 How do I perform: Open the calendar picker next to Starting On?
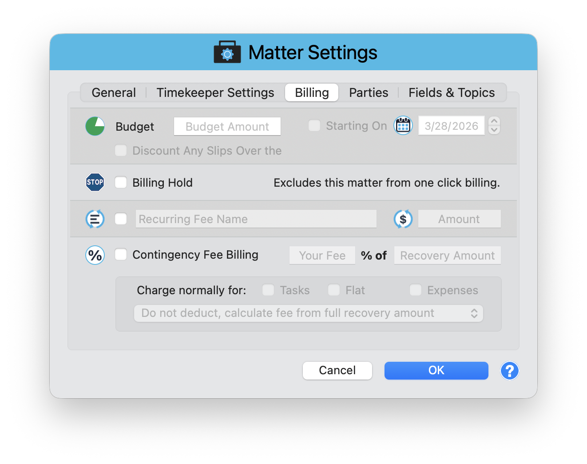(x=403, y=125)
